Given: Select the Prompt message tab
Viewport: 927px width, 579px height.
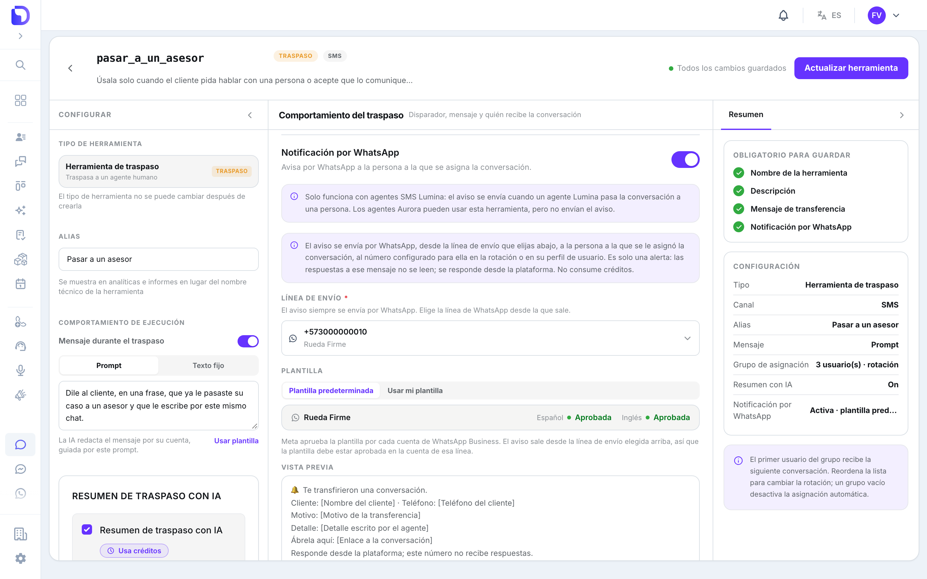Looking at the screenshot, I should 109,365.
